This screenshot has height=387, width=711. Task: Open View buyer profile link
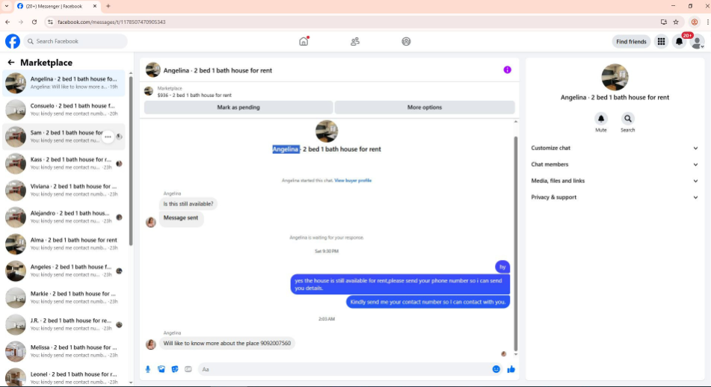353,180
